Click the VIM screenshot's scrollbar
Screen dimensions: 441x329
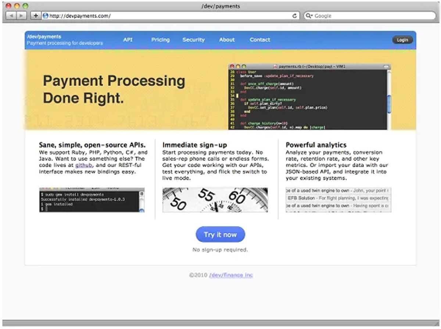point(389,99)
